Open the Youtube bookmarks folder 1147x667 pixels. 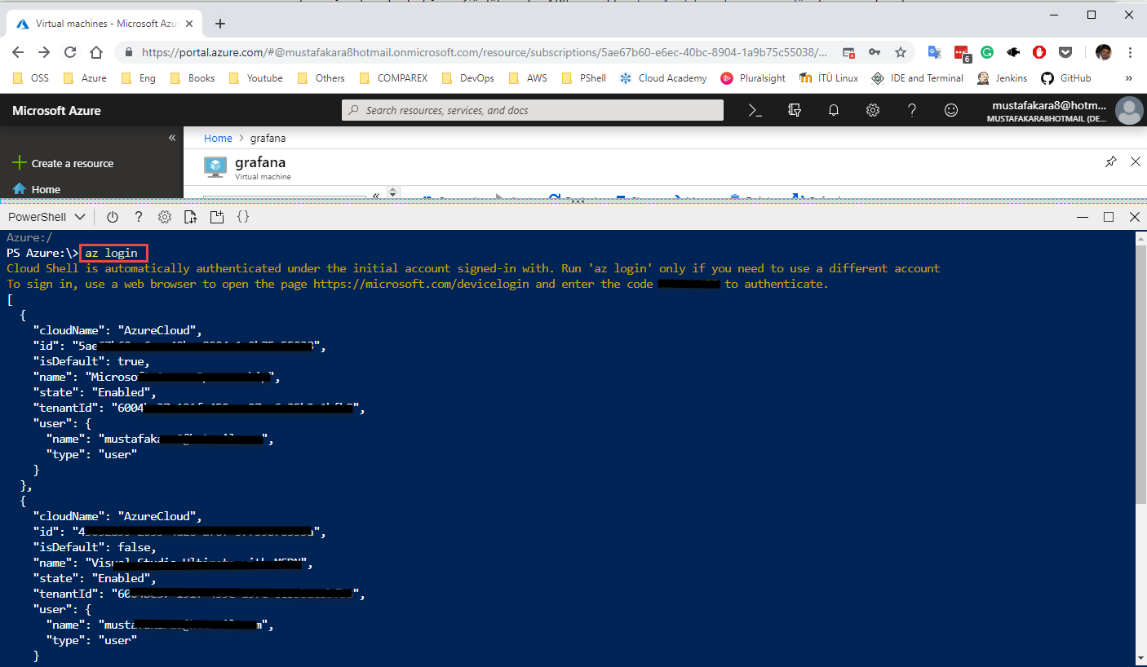[255, 78]
